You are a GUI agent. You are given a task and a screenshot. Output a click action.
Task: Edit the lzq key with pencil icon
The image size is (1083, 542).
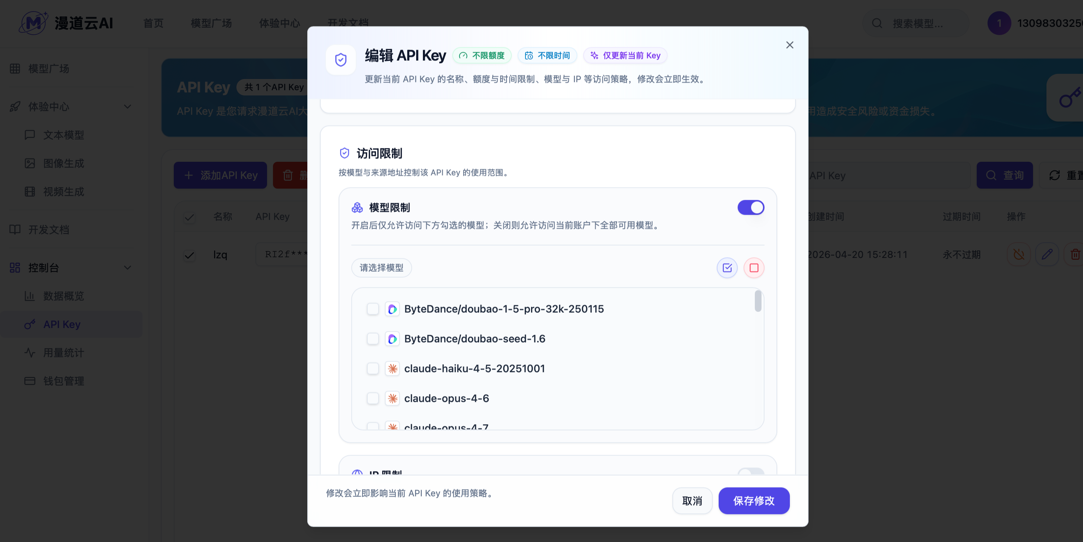(1047, 254)
